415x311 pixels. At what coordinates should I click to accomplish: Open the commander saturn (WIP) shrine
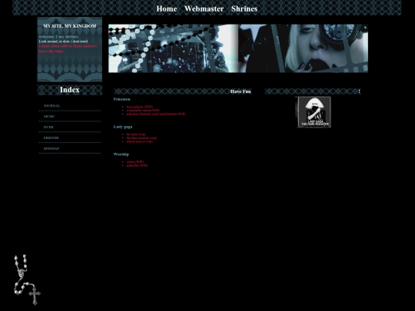(143, 111)
